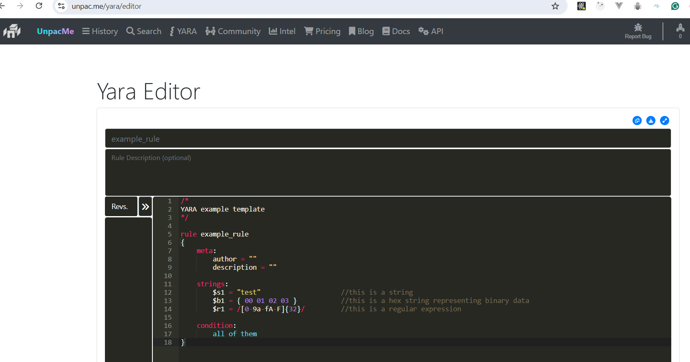
Task: Click the $b1 hex string definition
Action: (255, 300)
